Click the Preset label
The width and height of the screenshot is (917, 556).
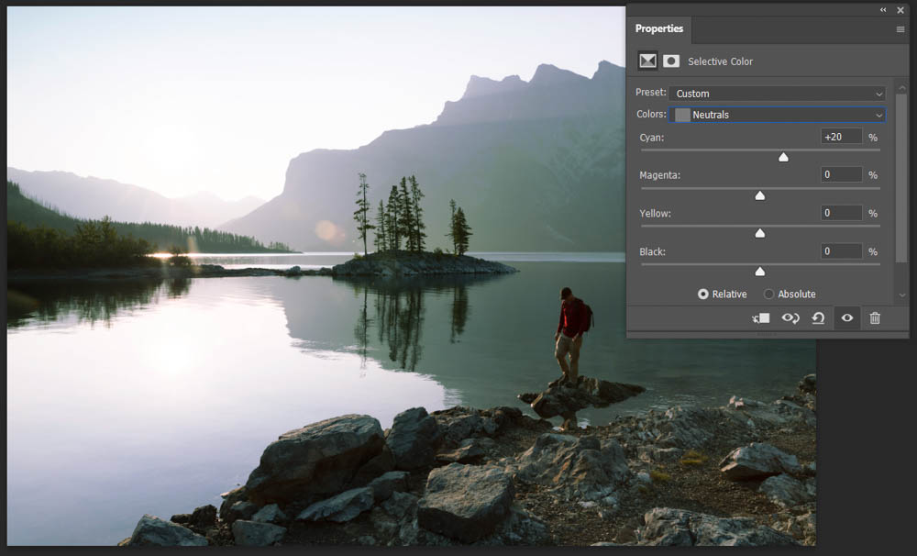click(651, 93)
